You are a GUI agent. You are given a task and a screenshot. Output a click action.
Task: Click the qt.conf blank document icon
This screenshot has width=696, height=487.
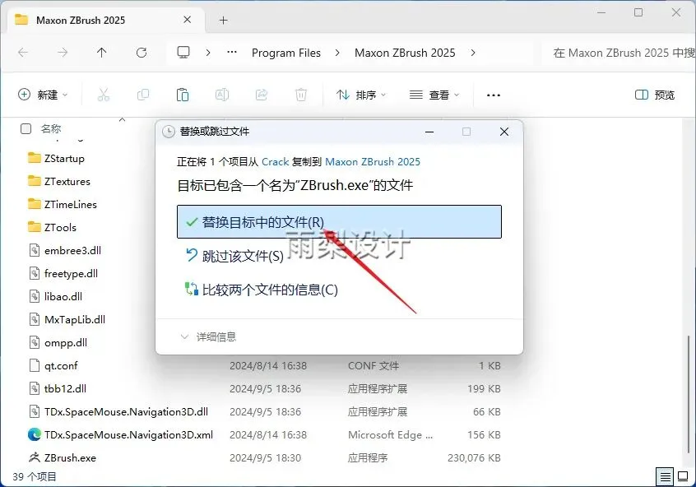tap(35, 365)
